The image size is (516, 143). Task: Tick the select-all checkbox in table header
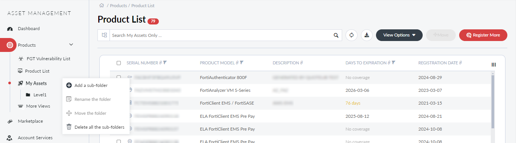tap(119, 63)
